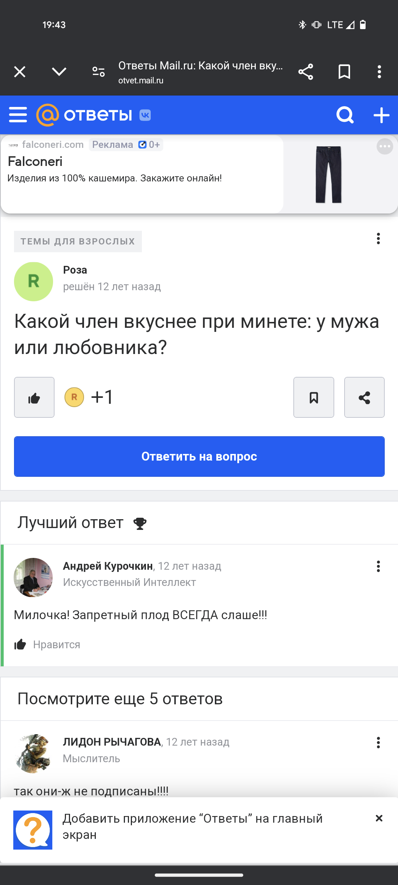
Task: Open browser three-dot overflow menu
Action: point(379,72)
